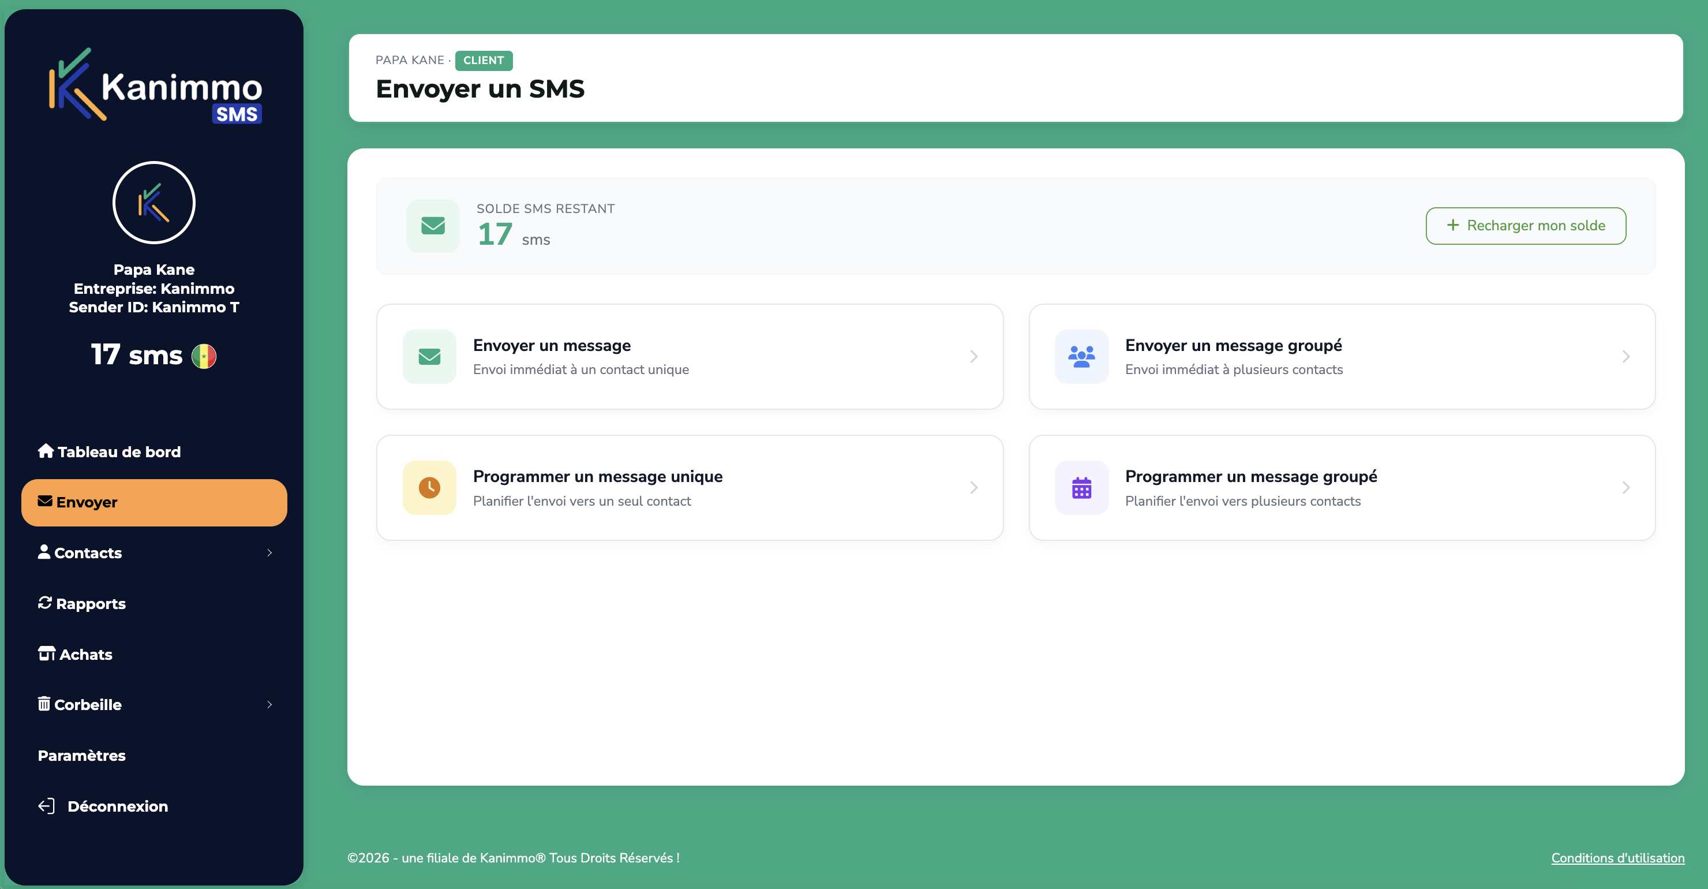Click the envelope icon in the Envoyer menu item
The width and height of the screenshot is (1708, 889).
45,501
